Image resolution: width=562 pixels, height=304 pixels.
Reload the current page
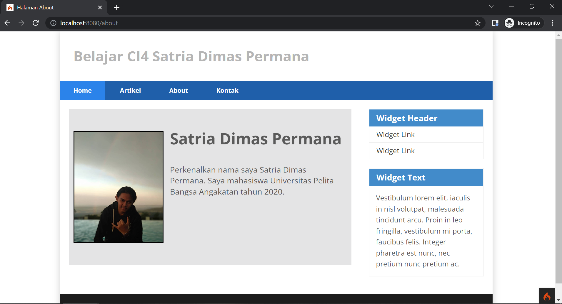(x=36, y=23)
